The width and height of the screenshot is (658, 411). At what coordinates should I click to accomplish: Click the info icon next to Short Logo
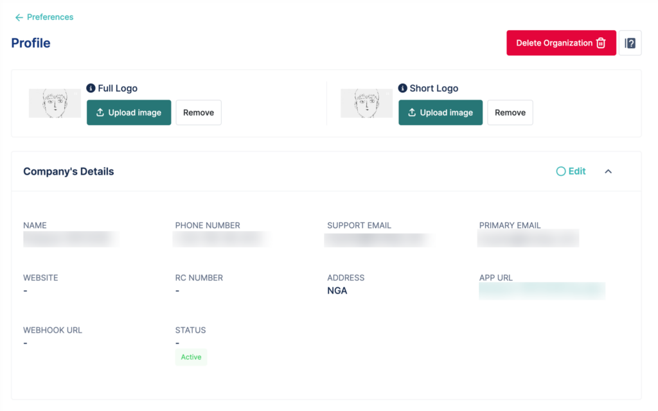point(402,88)
